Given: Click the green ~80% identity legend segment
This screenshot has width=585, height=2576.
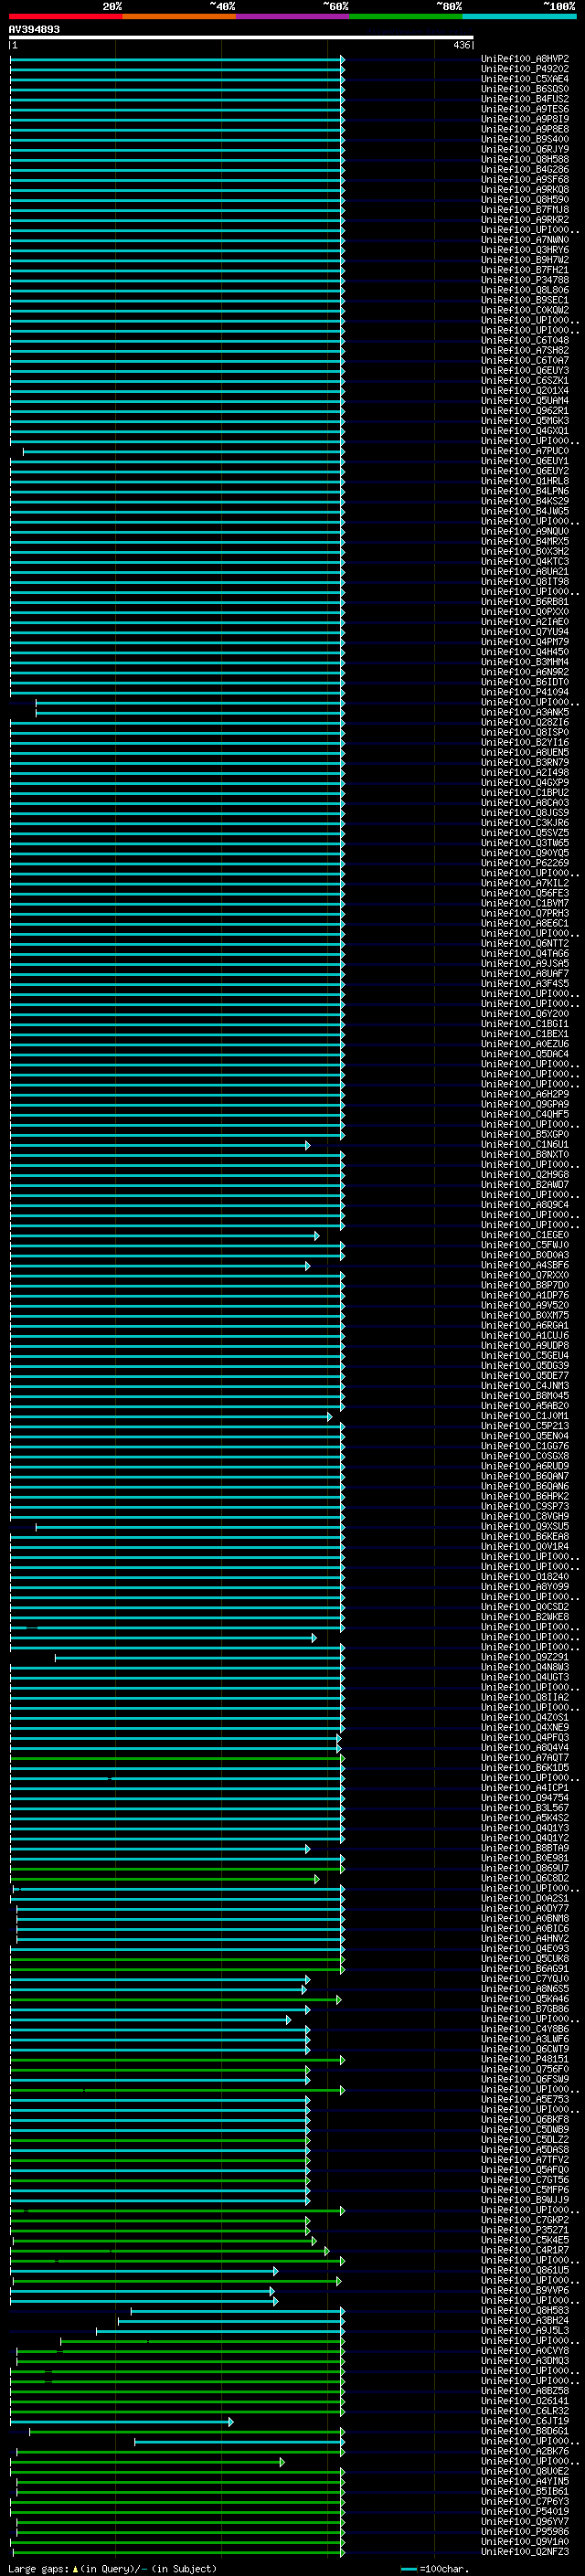Looking at the screenshot, I should (406, 17).
